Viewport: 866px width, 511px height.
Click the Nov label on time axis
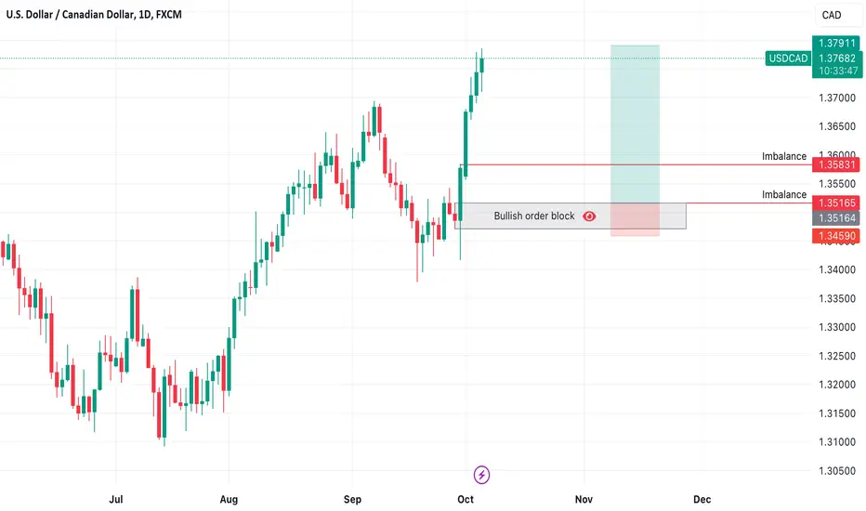(x=584, y=500)
